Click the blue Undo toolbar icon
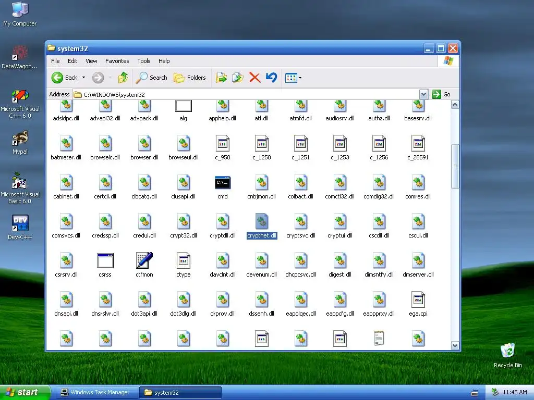Image resolution: width=534 pixels, height=400 pixels. click(x=271, y=78)
